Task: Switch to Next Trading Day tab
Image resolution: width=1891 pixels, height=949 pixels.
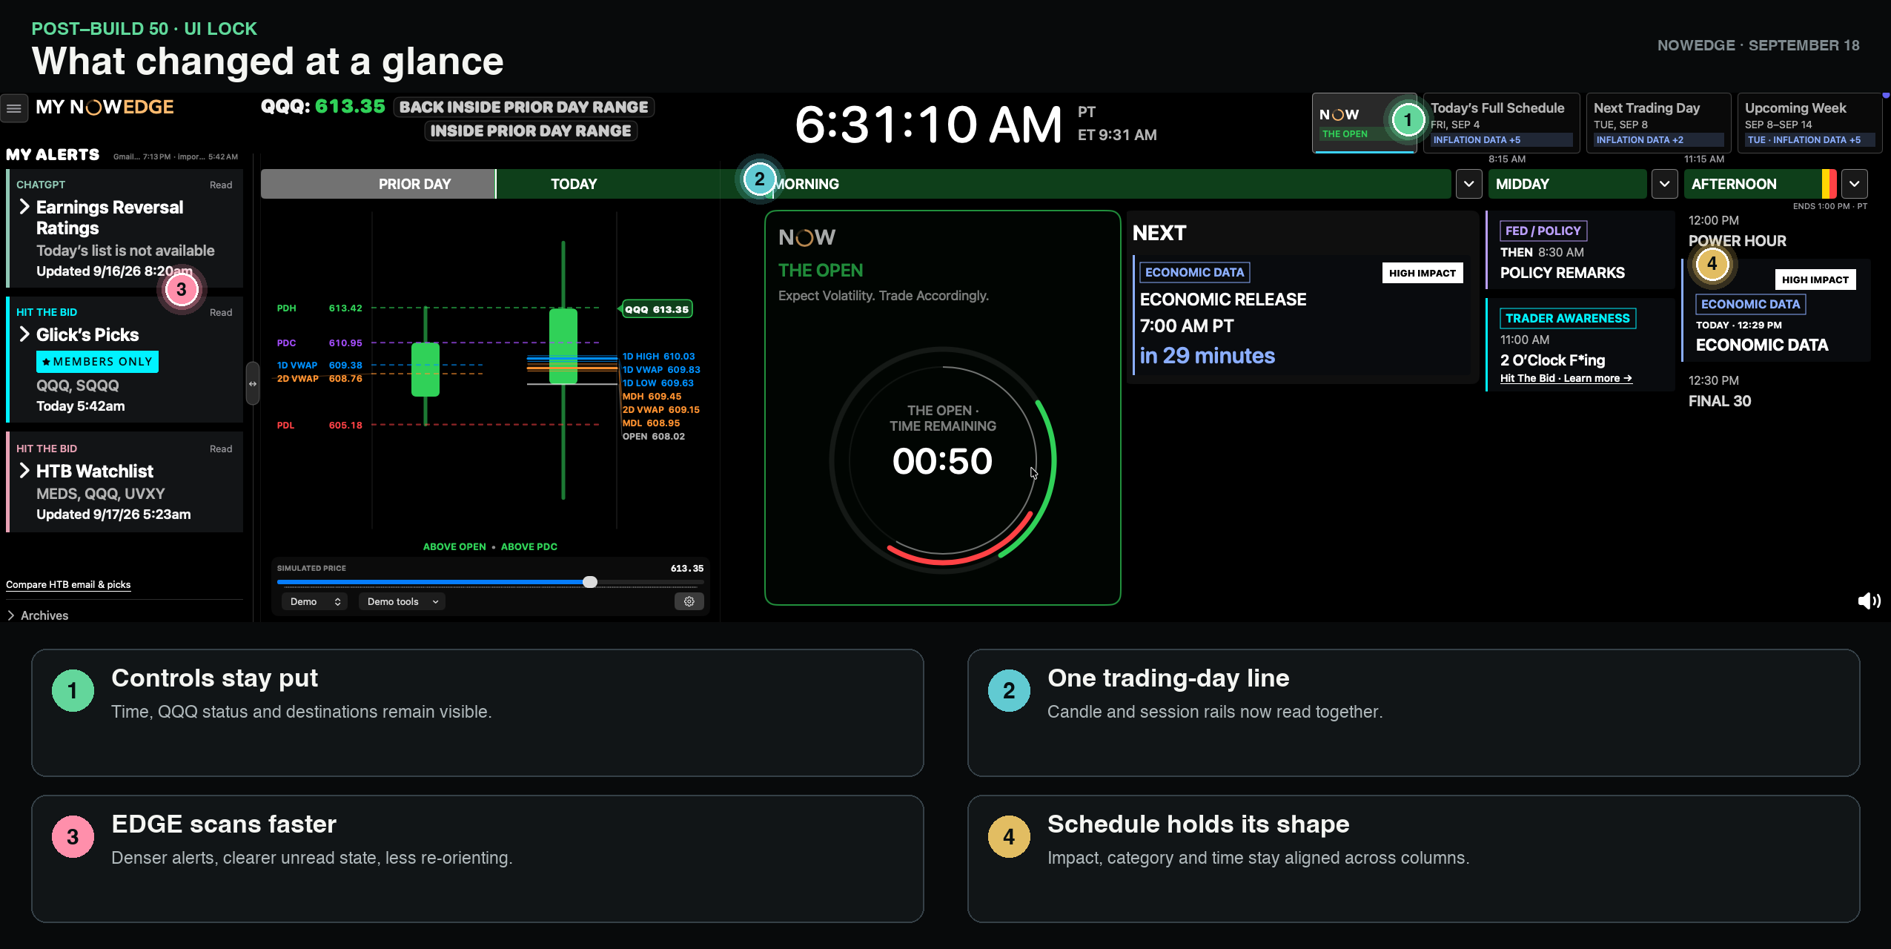Action: [1658, 123]
